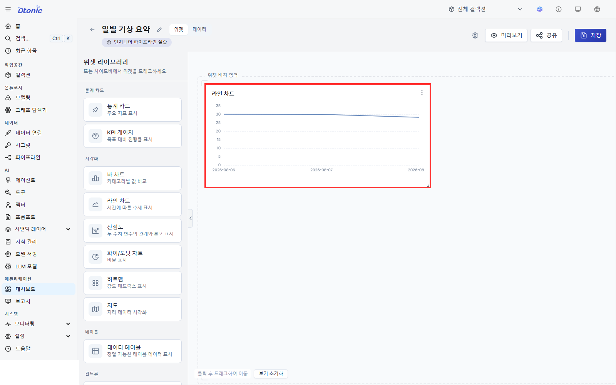The image size is (616, 385).
Task: Open the 홈 page from sidebar
Action: click(x=38, y=26)
